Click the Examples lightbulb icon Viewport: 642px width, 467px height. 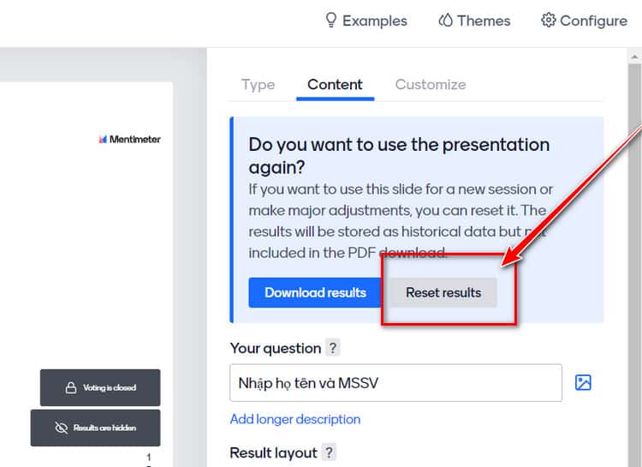(330, 20)
